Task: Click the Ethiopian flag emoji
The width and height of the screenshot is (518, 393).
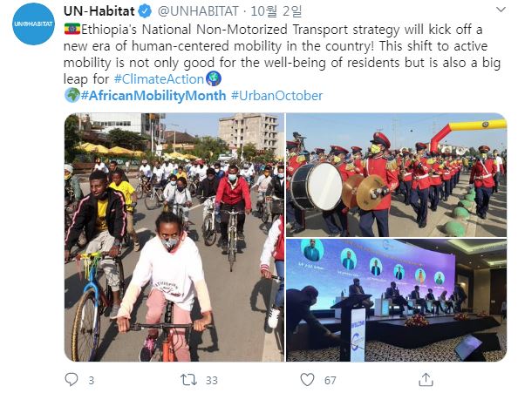Action: pyautogui.click(x=72, y=29)
